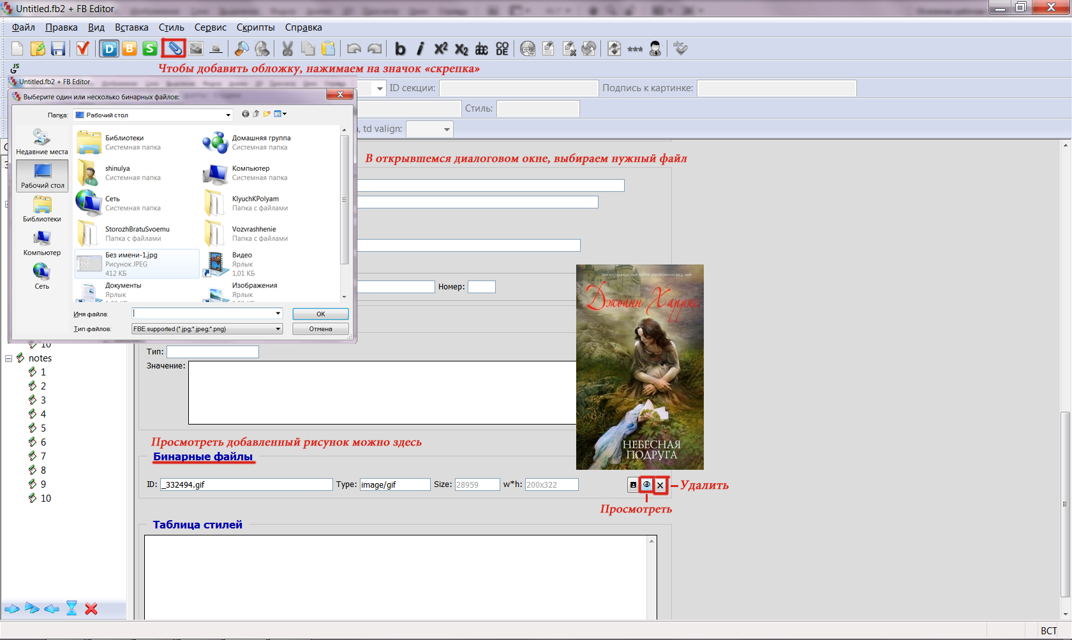This screenshot has height=640, width=1072.
Task: Click the ID секции input field
Action: [519, 88]
